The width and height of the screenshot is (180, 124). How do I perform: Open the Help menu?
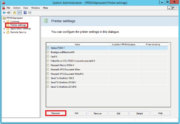46,8
